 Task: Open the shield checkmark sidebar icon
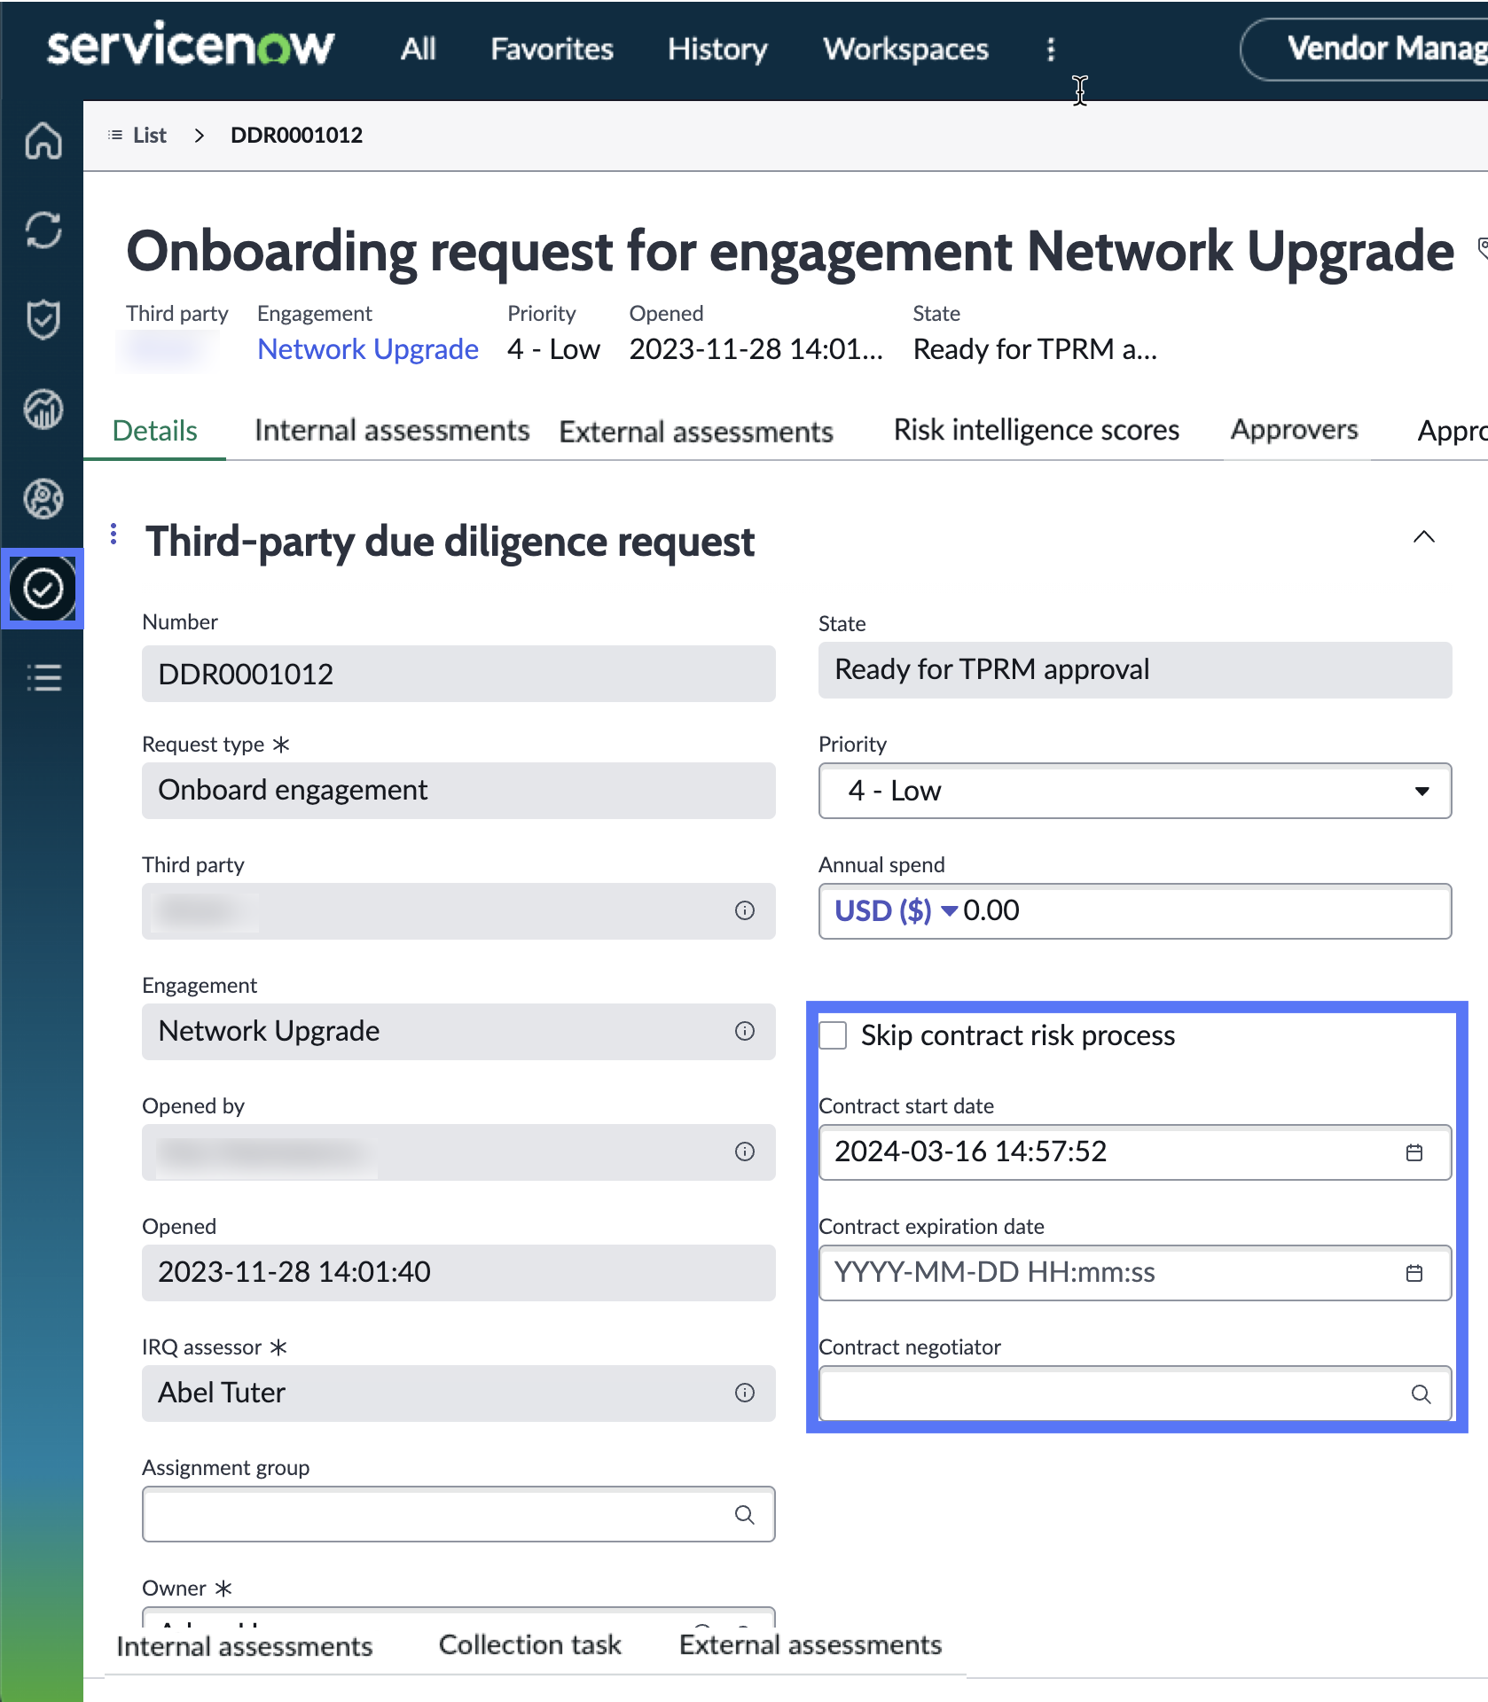pyautogui.click(x=43, y=320)
